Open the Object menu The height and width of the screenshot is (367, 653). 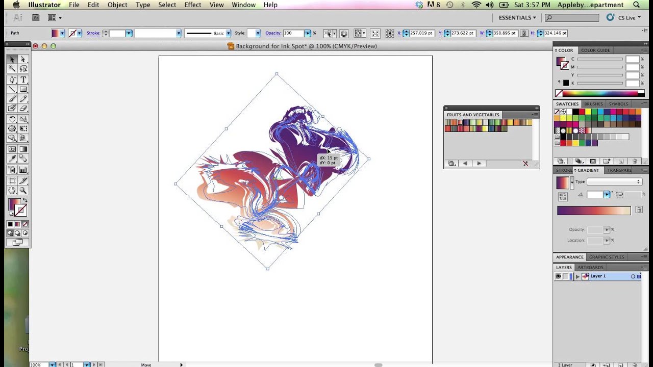(x=117, y=5)
